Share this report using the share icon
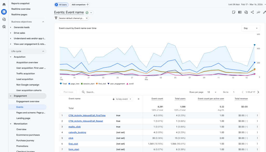Viewport: 266px width, 152px height. pos(252,12)
